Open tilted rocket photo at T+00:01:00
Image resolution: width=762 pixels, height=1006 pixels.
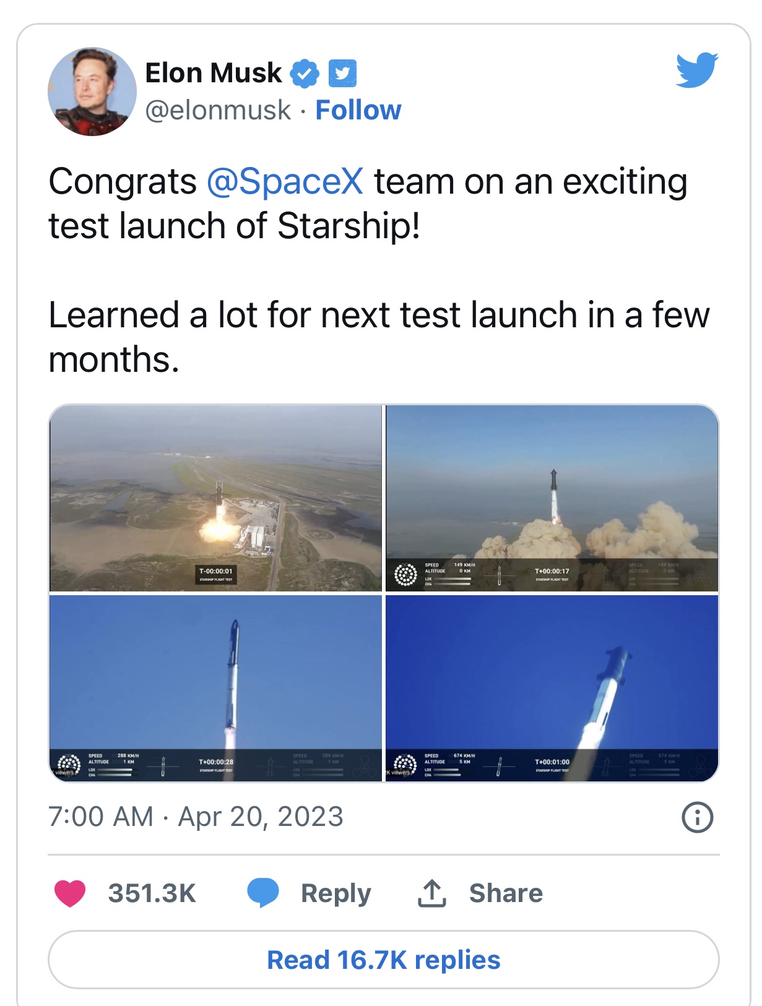[552, 689]
